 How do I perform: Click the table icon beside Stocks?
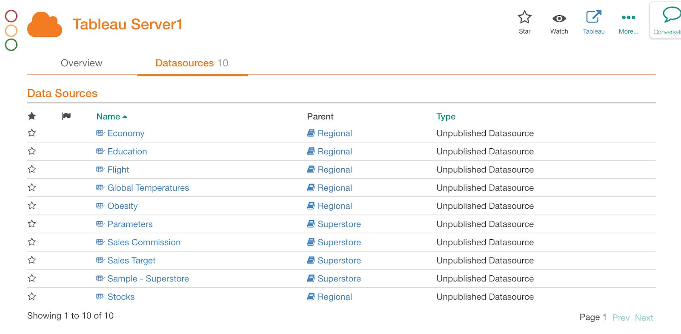pyautogui.click(x=100, y=297)
